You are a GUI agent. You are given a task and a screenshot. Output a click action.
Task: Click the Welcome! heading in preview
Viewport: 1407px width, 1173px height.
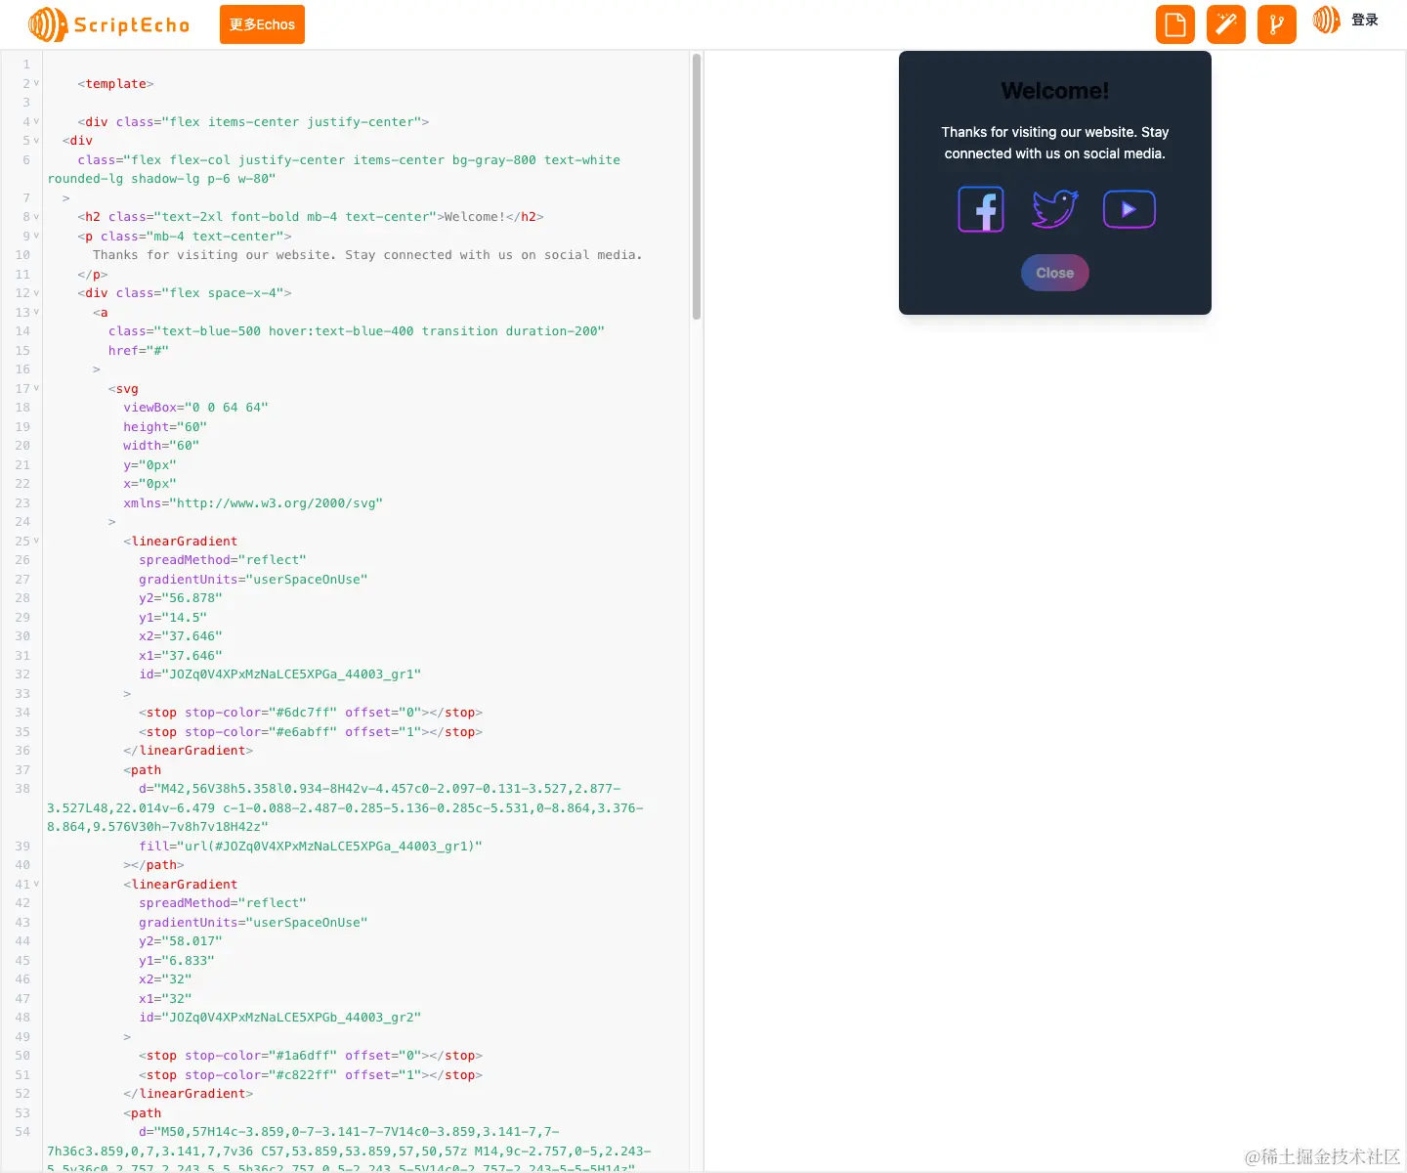pyautogui.click(x=1055, y=91)
